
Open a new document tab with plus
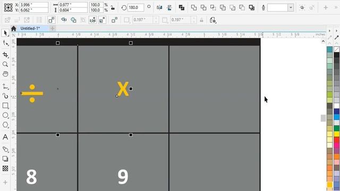point(52,28)
